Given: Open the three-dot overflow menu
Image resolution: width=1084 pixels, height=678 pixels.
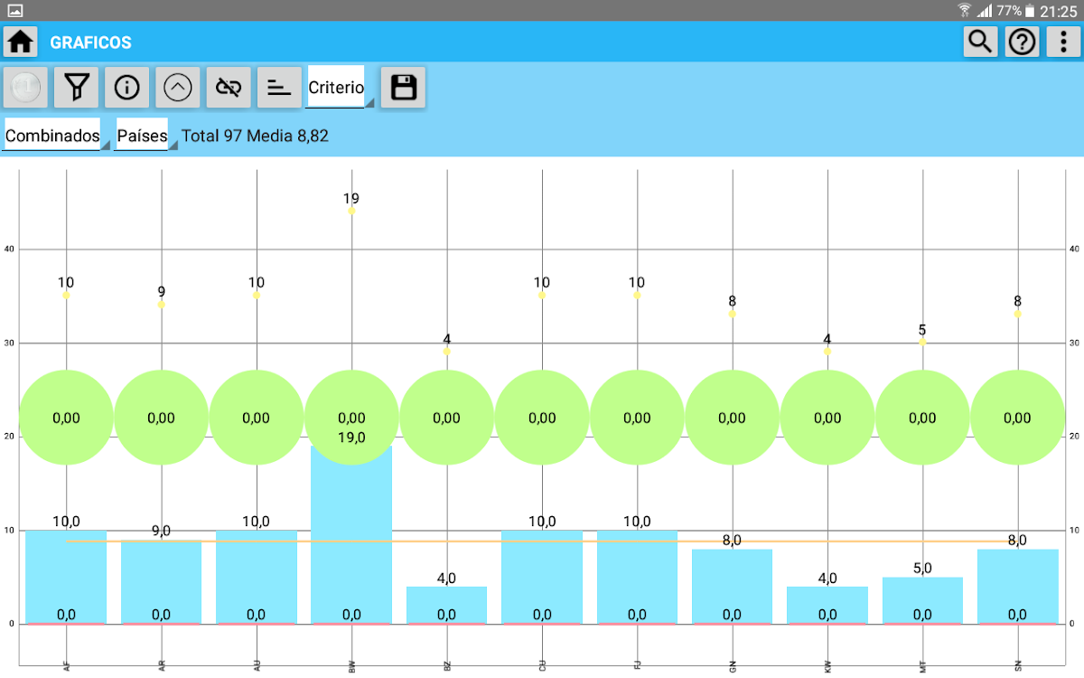Looking at the screenshot, I should point(1063,42).
